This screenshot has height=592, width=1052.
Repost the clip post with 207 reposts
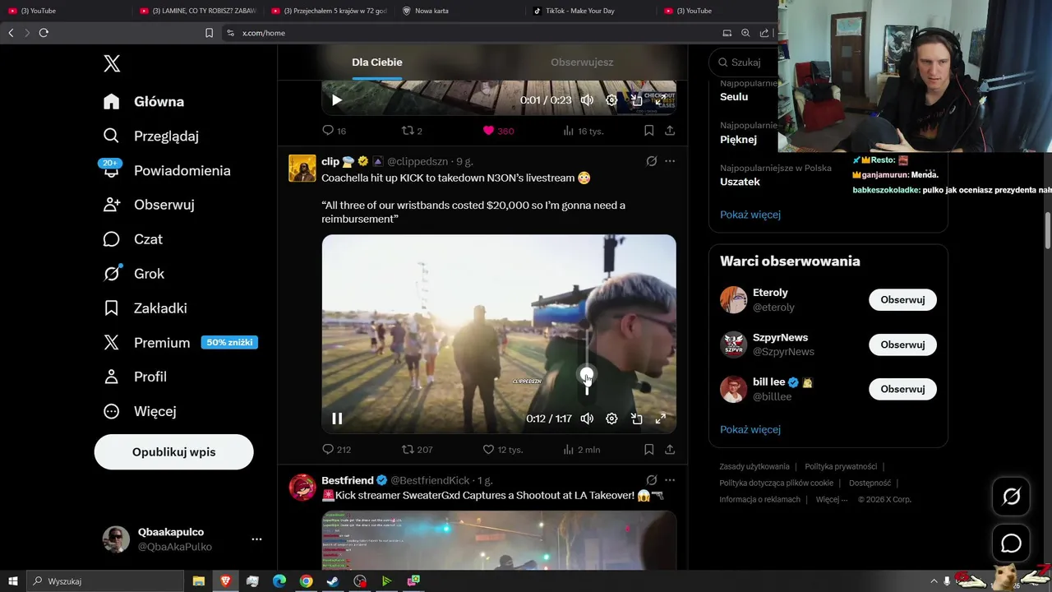(x=417, y=449)
